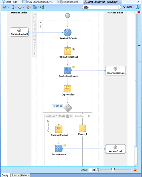The height and width of the screenshot is (177, 142).
Task: Switch to the Source tab
Action: (x=15, y=175)
